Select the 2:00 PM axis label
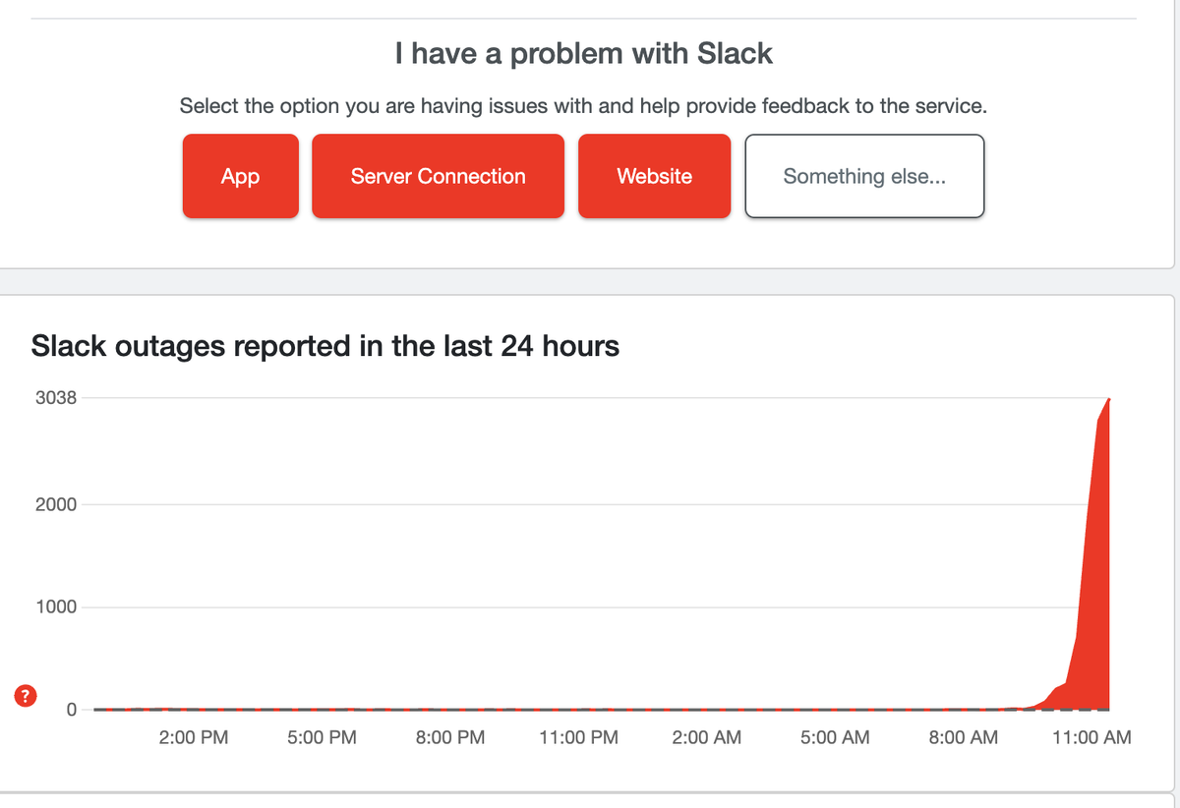The image size is (1180, 808). click(x=193, y=737)
